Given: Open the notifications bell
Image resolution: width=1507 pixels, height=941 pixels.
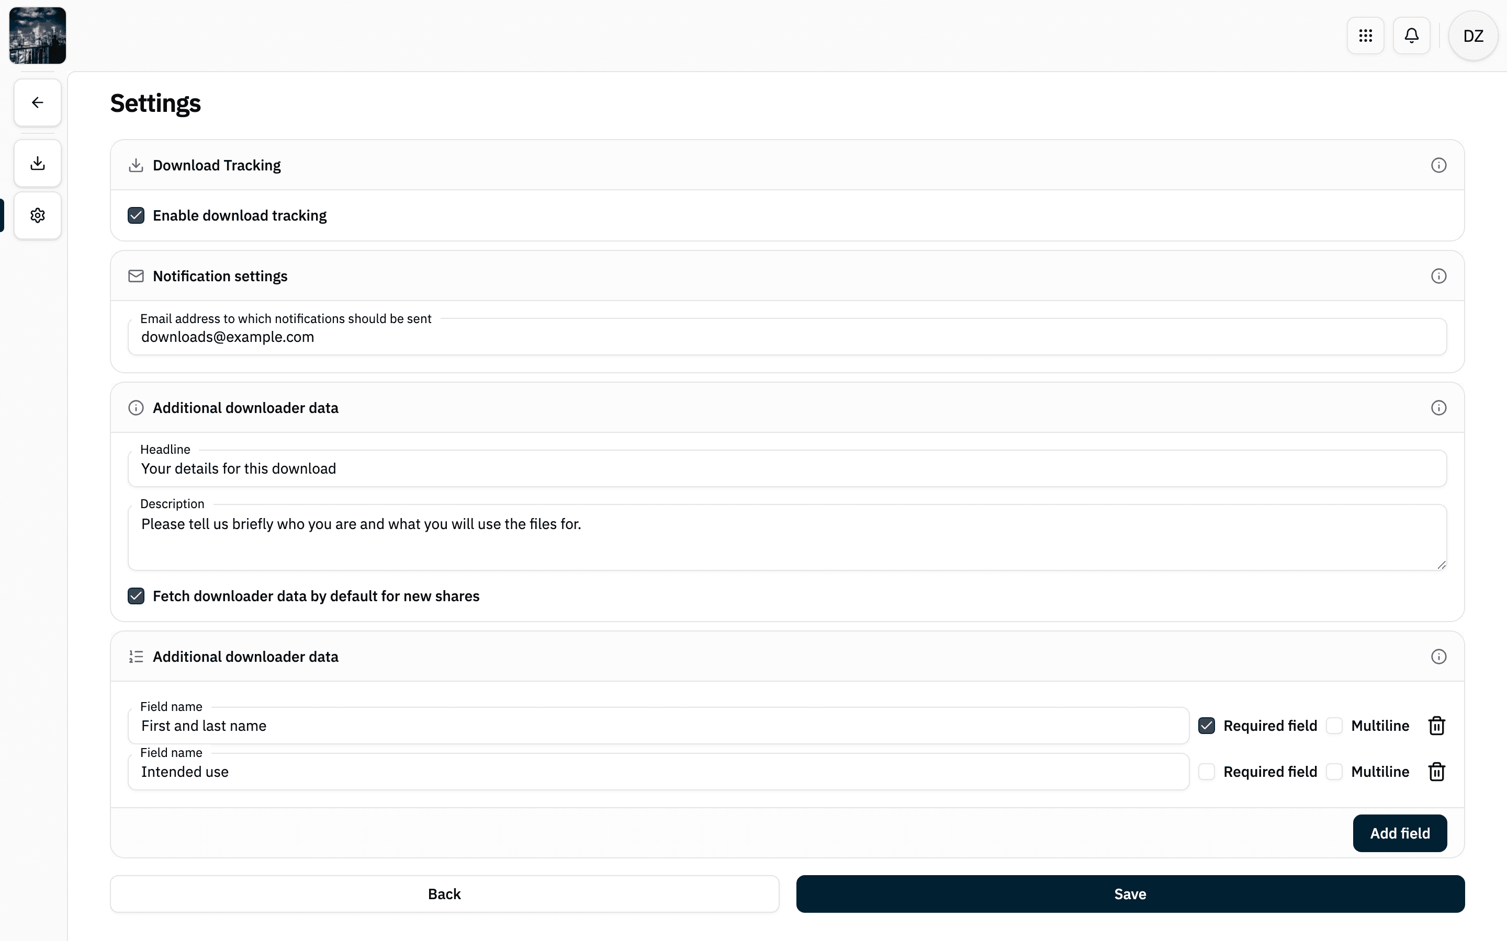Looking at the screenshot, I should 1411,36.
